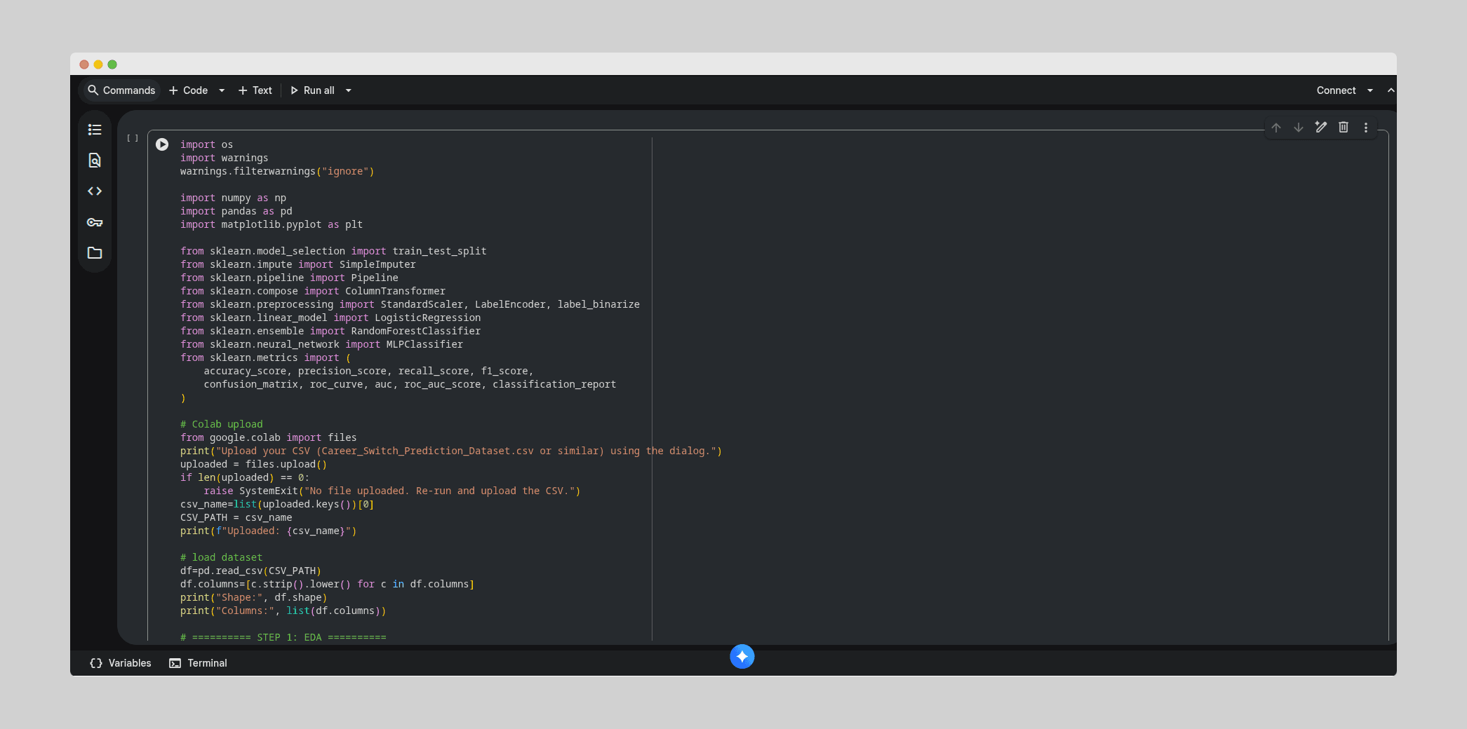Expand the Connect options dropdown arrow
Viewport: 1467px width, 729px height.
point(1370,90)
